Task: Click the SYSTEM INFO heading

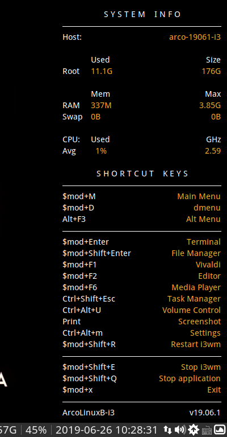Action: (x=142, y=14)
